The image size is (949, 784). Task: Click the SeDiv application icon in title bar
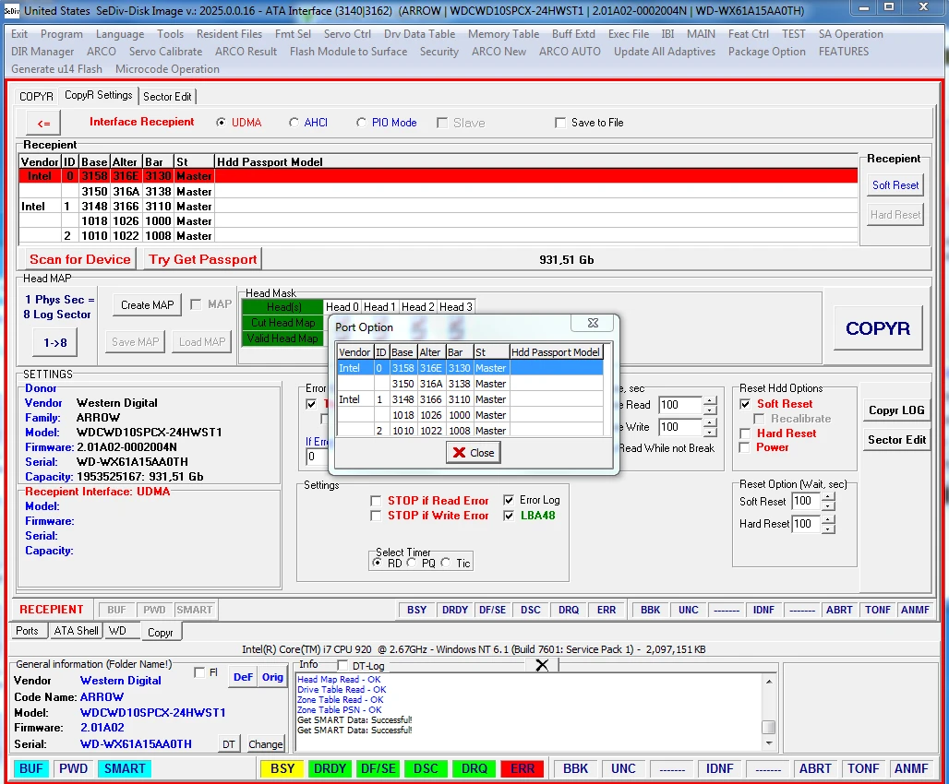12,10
